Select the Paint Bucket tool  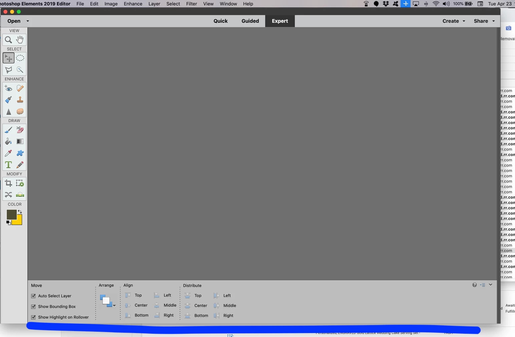pos(8,142)
